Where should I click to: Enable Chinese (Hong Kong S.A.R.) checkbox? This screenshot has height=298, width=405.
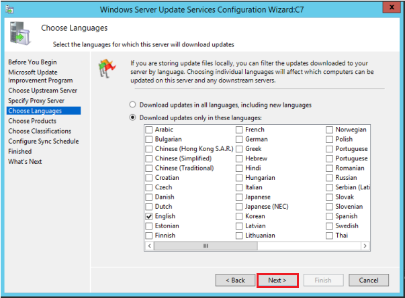[149, 149]
